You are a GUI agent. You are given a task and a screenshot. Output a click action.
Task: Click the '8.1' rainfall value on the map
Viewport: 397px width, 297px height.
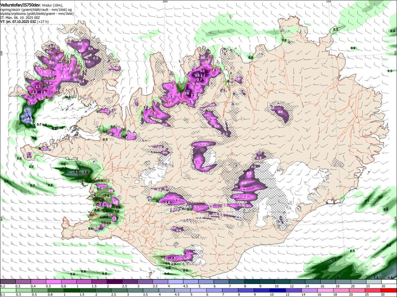22,118
